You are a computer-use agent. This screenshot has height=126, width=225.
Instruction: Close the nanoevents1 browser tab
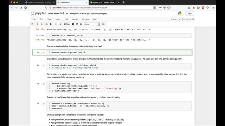[x=86, y=2]
